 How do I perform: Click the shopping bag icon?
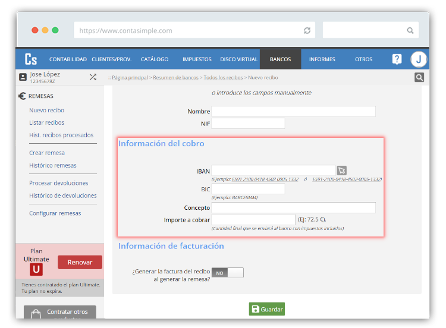click(36, 314)
